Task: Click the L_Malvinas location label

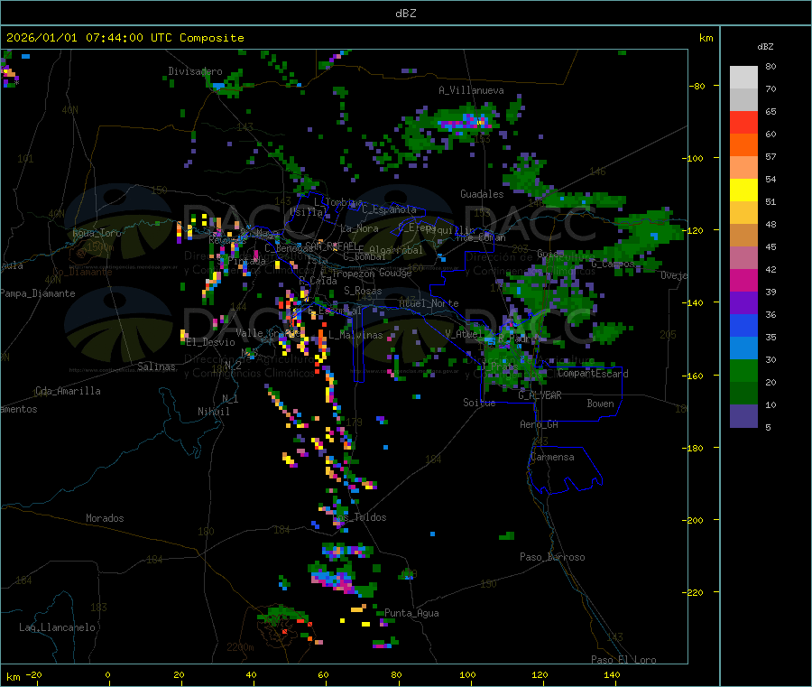Action: tap(355, 335)
